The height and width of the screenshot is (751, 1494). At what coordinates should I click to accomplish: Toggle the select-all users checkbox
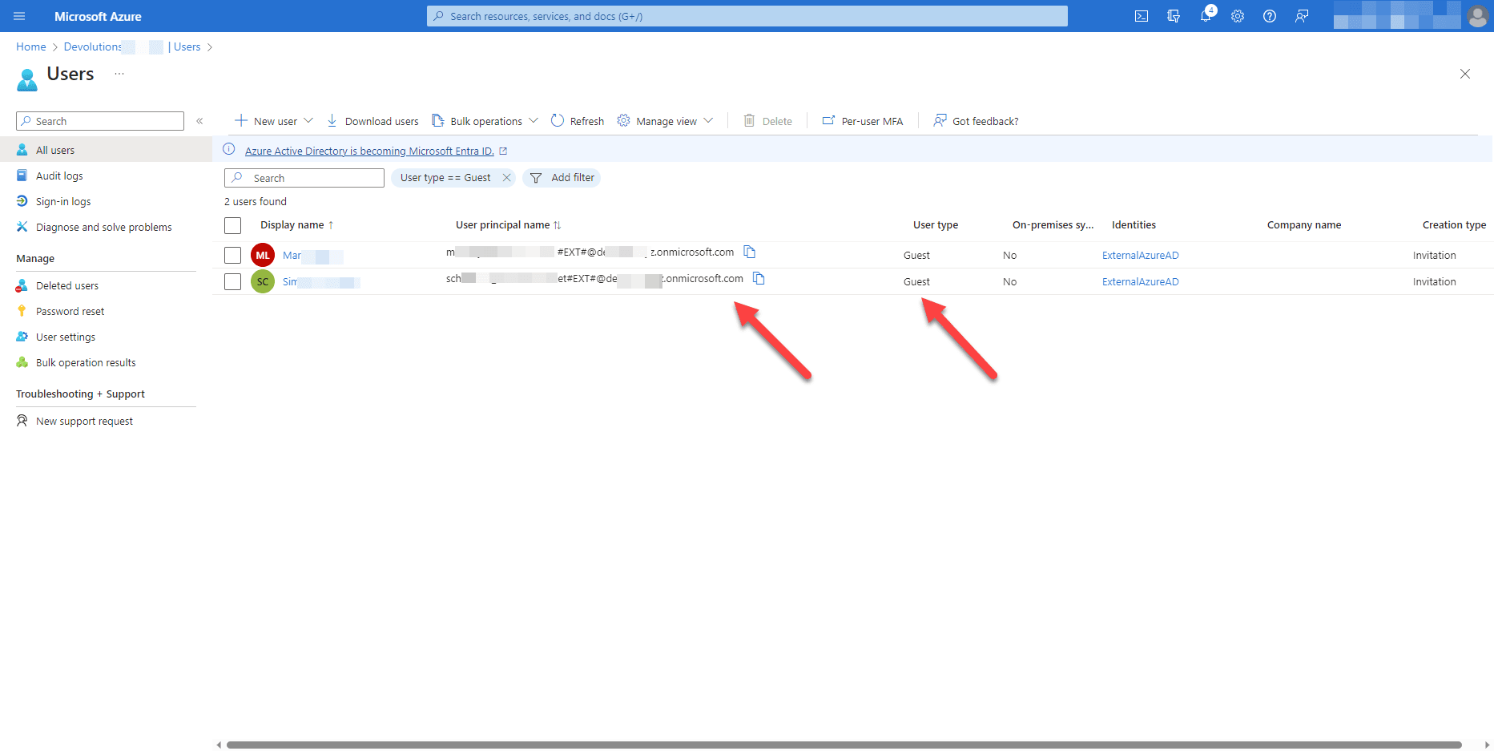click(233, 225)
